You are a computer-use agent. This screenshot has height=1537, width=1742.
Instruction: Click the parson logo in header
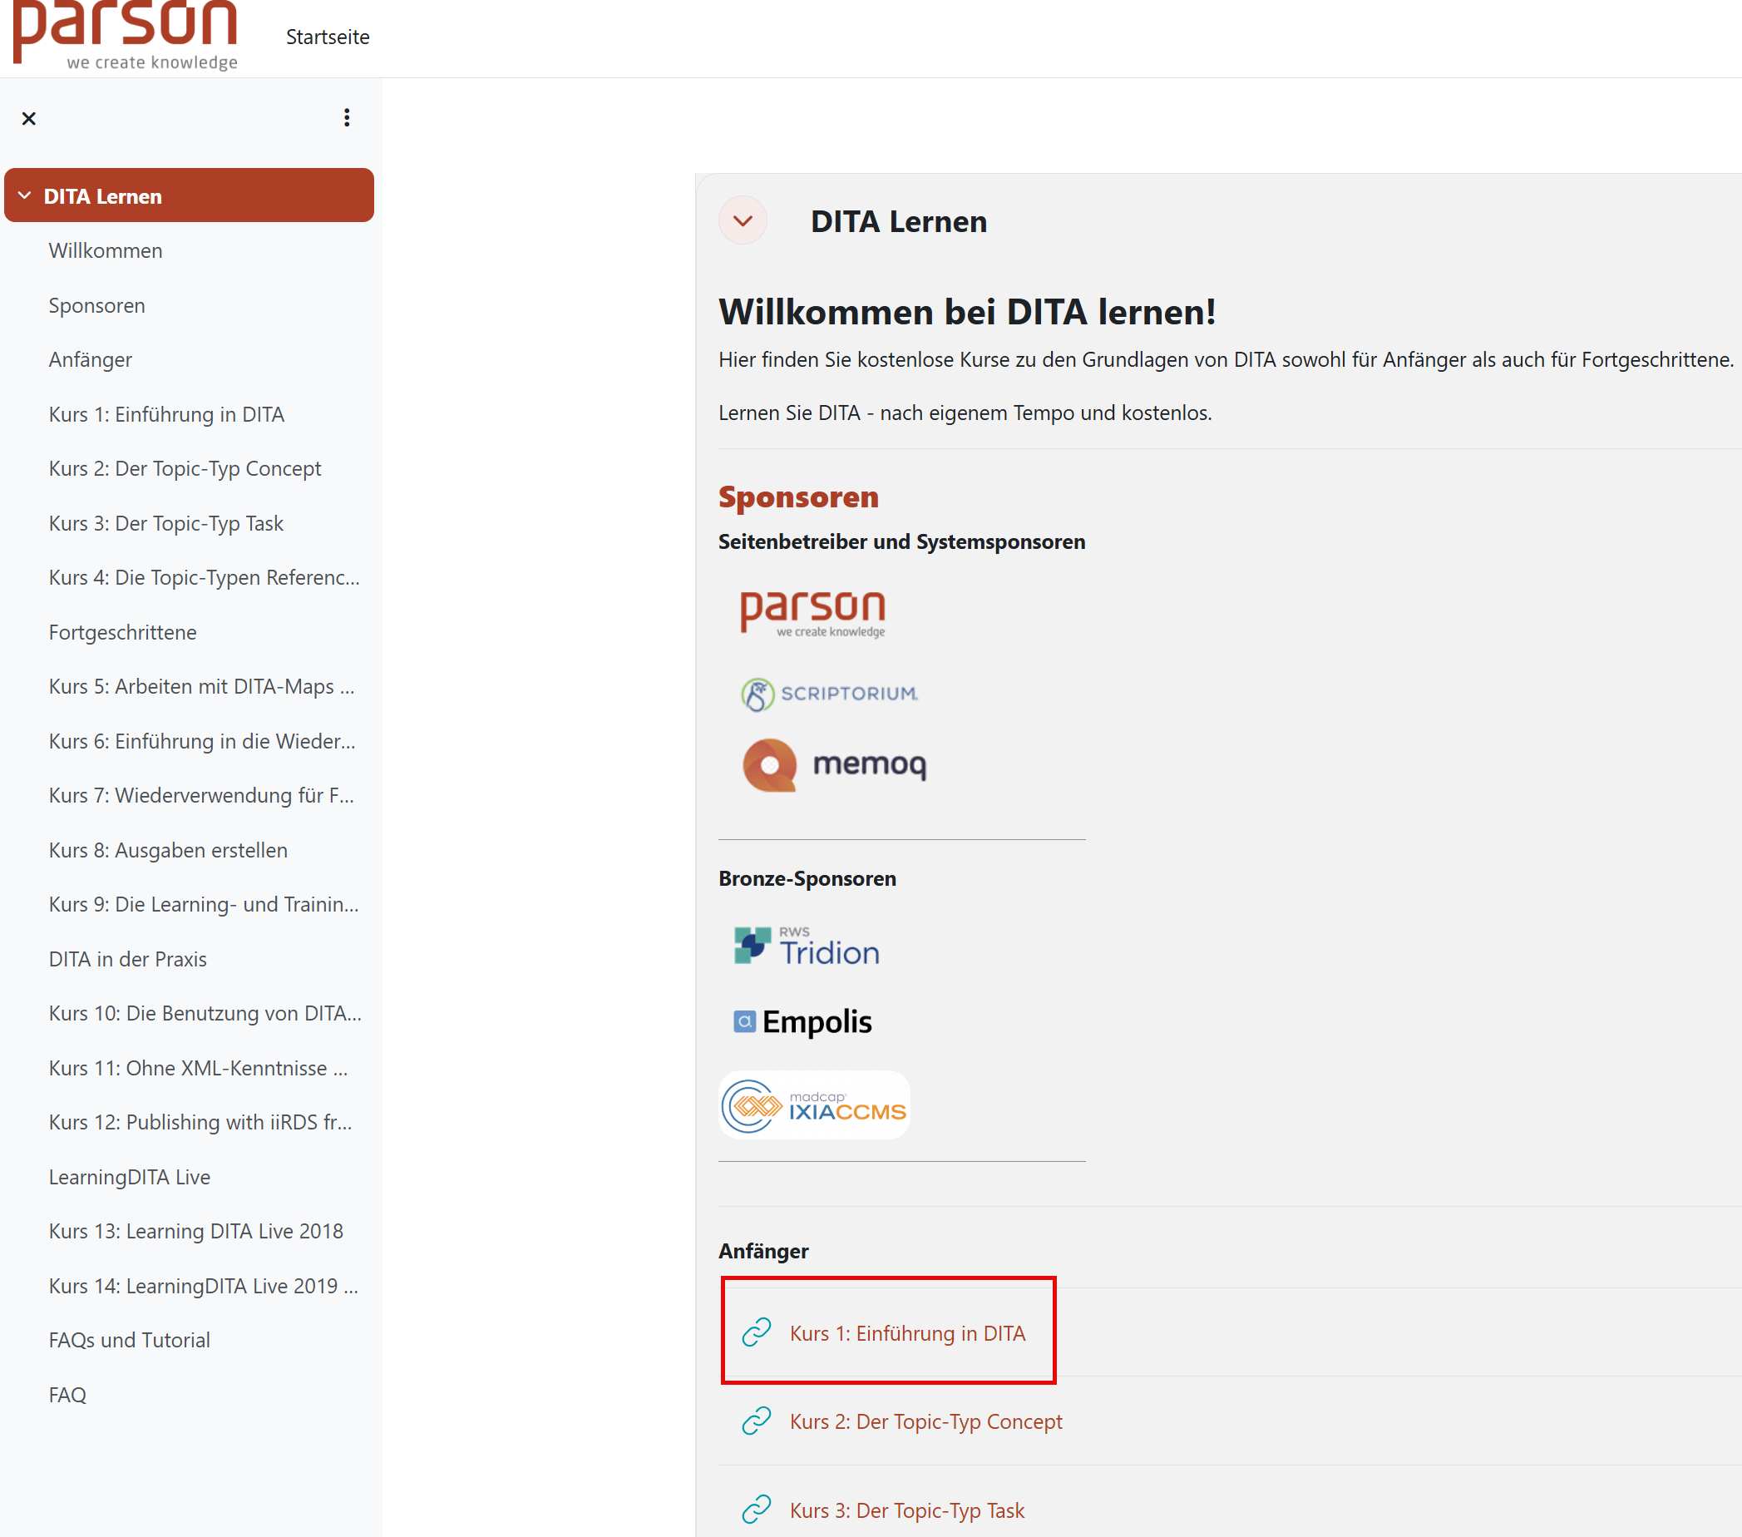click(x=126, y=36)
